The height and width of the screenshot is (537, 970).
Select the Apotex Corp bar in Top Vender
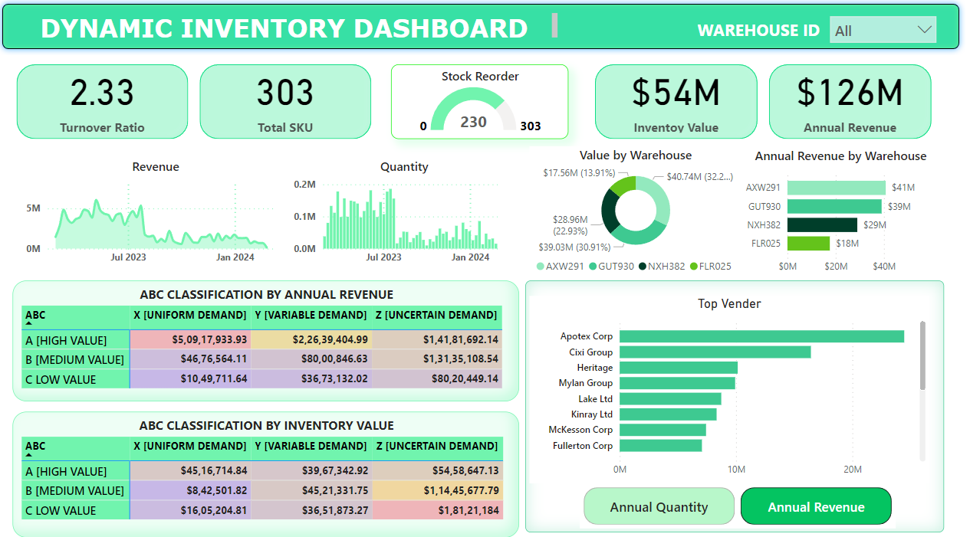pyautogui.click(x=761, y=336)
